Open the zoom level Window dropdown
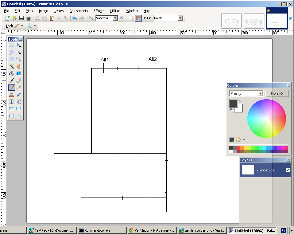 115,18
